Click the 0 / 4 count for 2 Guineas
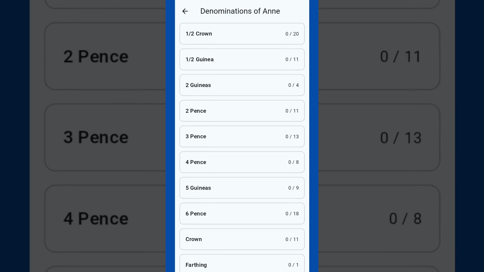Screen dimensions: 484x272 [293, 85]
